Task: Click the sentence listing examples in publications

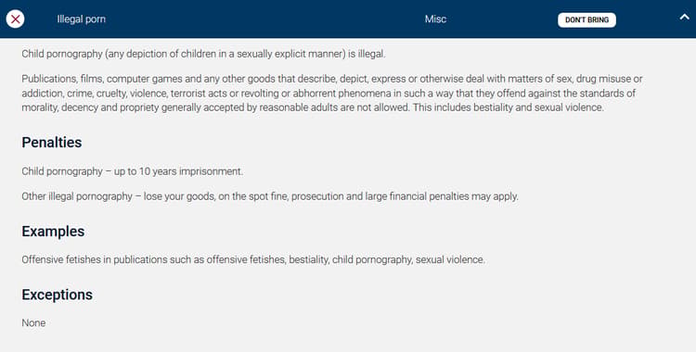Action: pyautogui.click(x=253, y=259)
